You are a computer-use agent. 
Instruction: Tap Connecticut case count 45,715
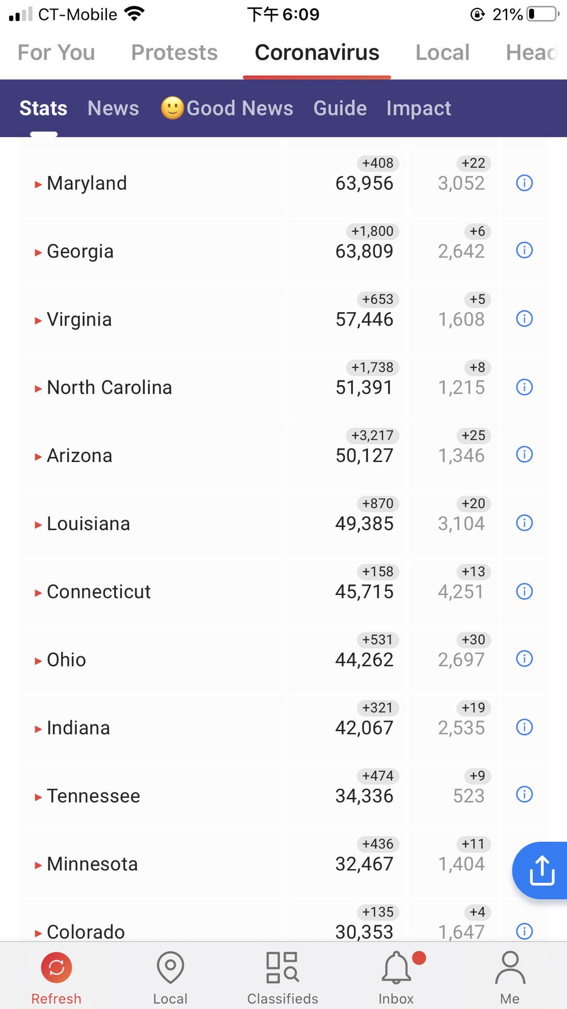pyautogui.click(x=364, y=592)
